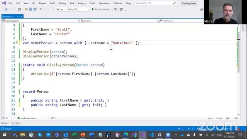Open the Windows notification center icon
The height and width of the screenshot is (139, 247).
[x=240, y=135]
